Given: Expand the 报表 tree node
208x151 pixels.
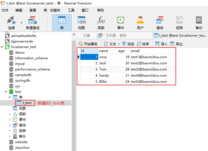Looking at the screenshot, I should (x=10, y=131).
